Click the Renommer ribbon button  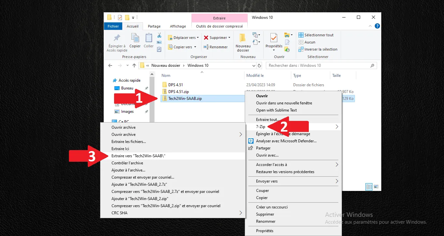pyautogui.click(x=215, y=47)
